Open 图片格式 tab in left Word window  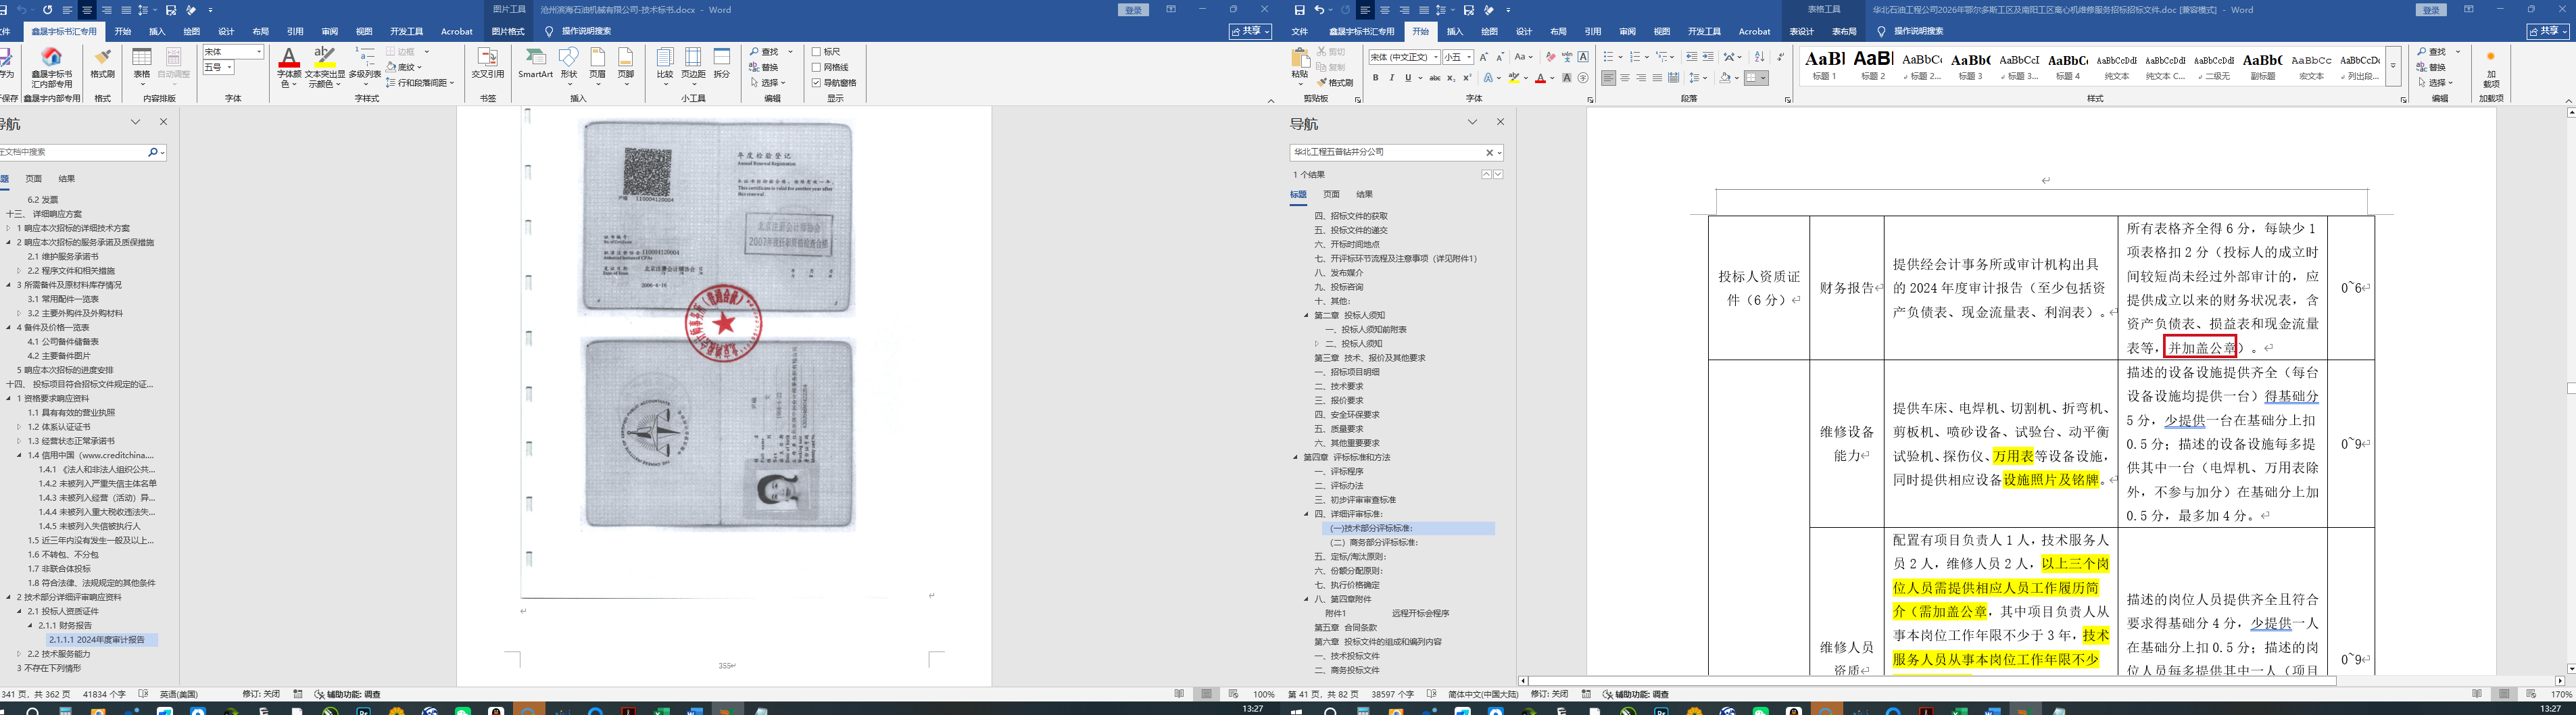coord(508,31)
